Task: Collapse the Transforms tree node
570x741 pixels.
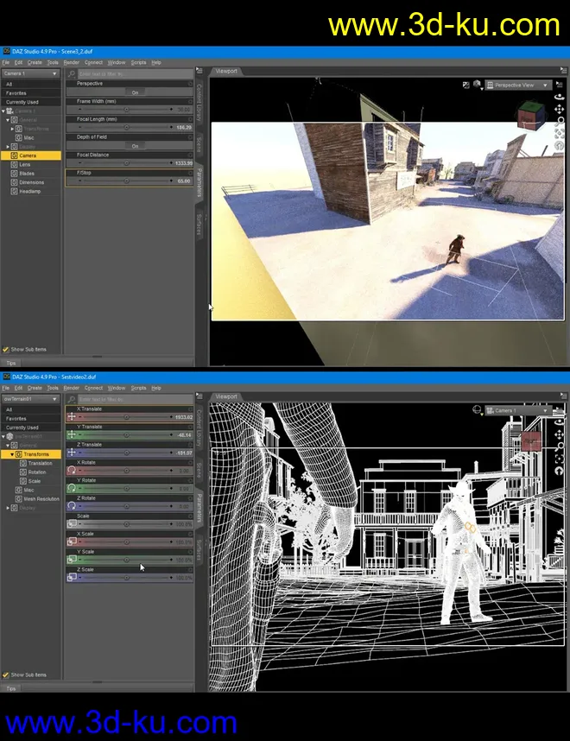Action: coord(12,454)
